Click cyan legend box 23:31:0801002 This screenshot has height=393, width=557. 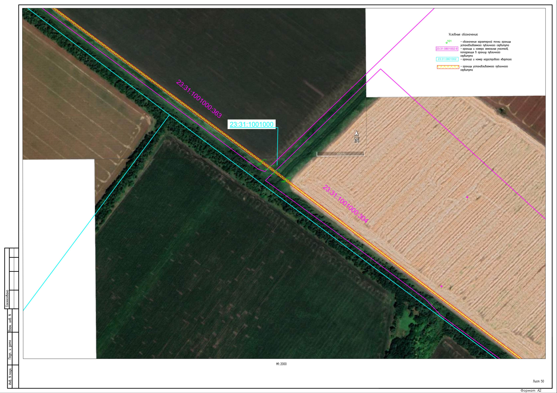click(447, 59)
